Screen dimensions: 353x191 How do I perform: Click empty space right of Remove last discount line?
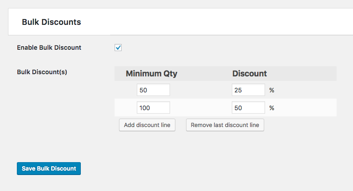[x=302, y=125]
